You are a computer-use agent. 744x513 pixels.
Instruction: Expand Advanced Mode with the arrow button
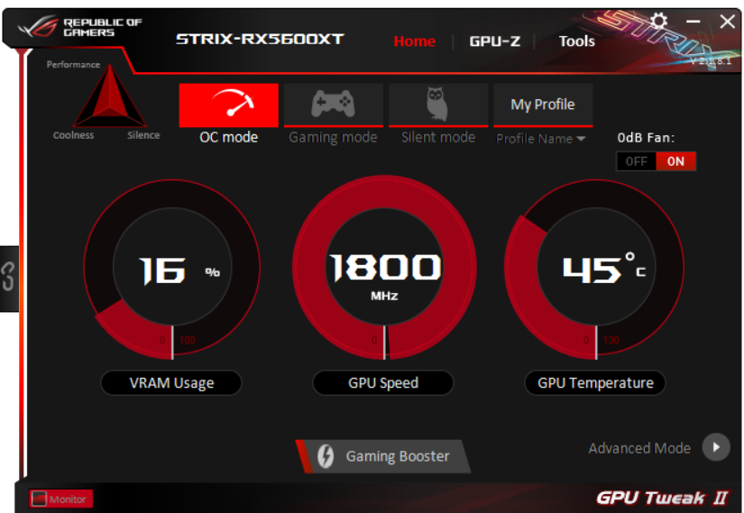(716, 447)
